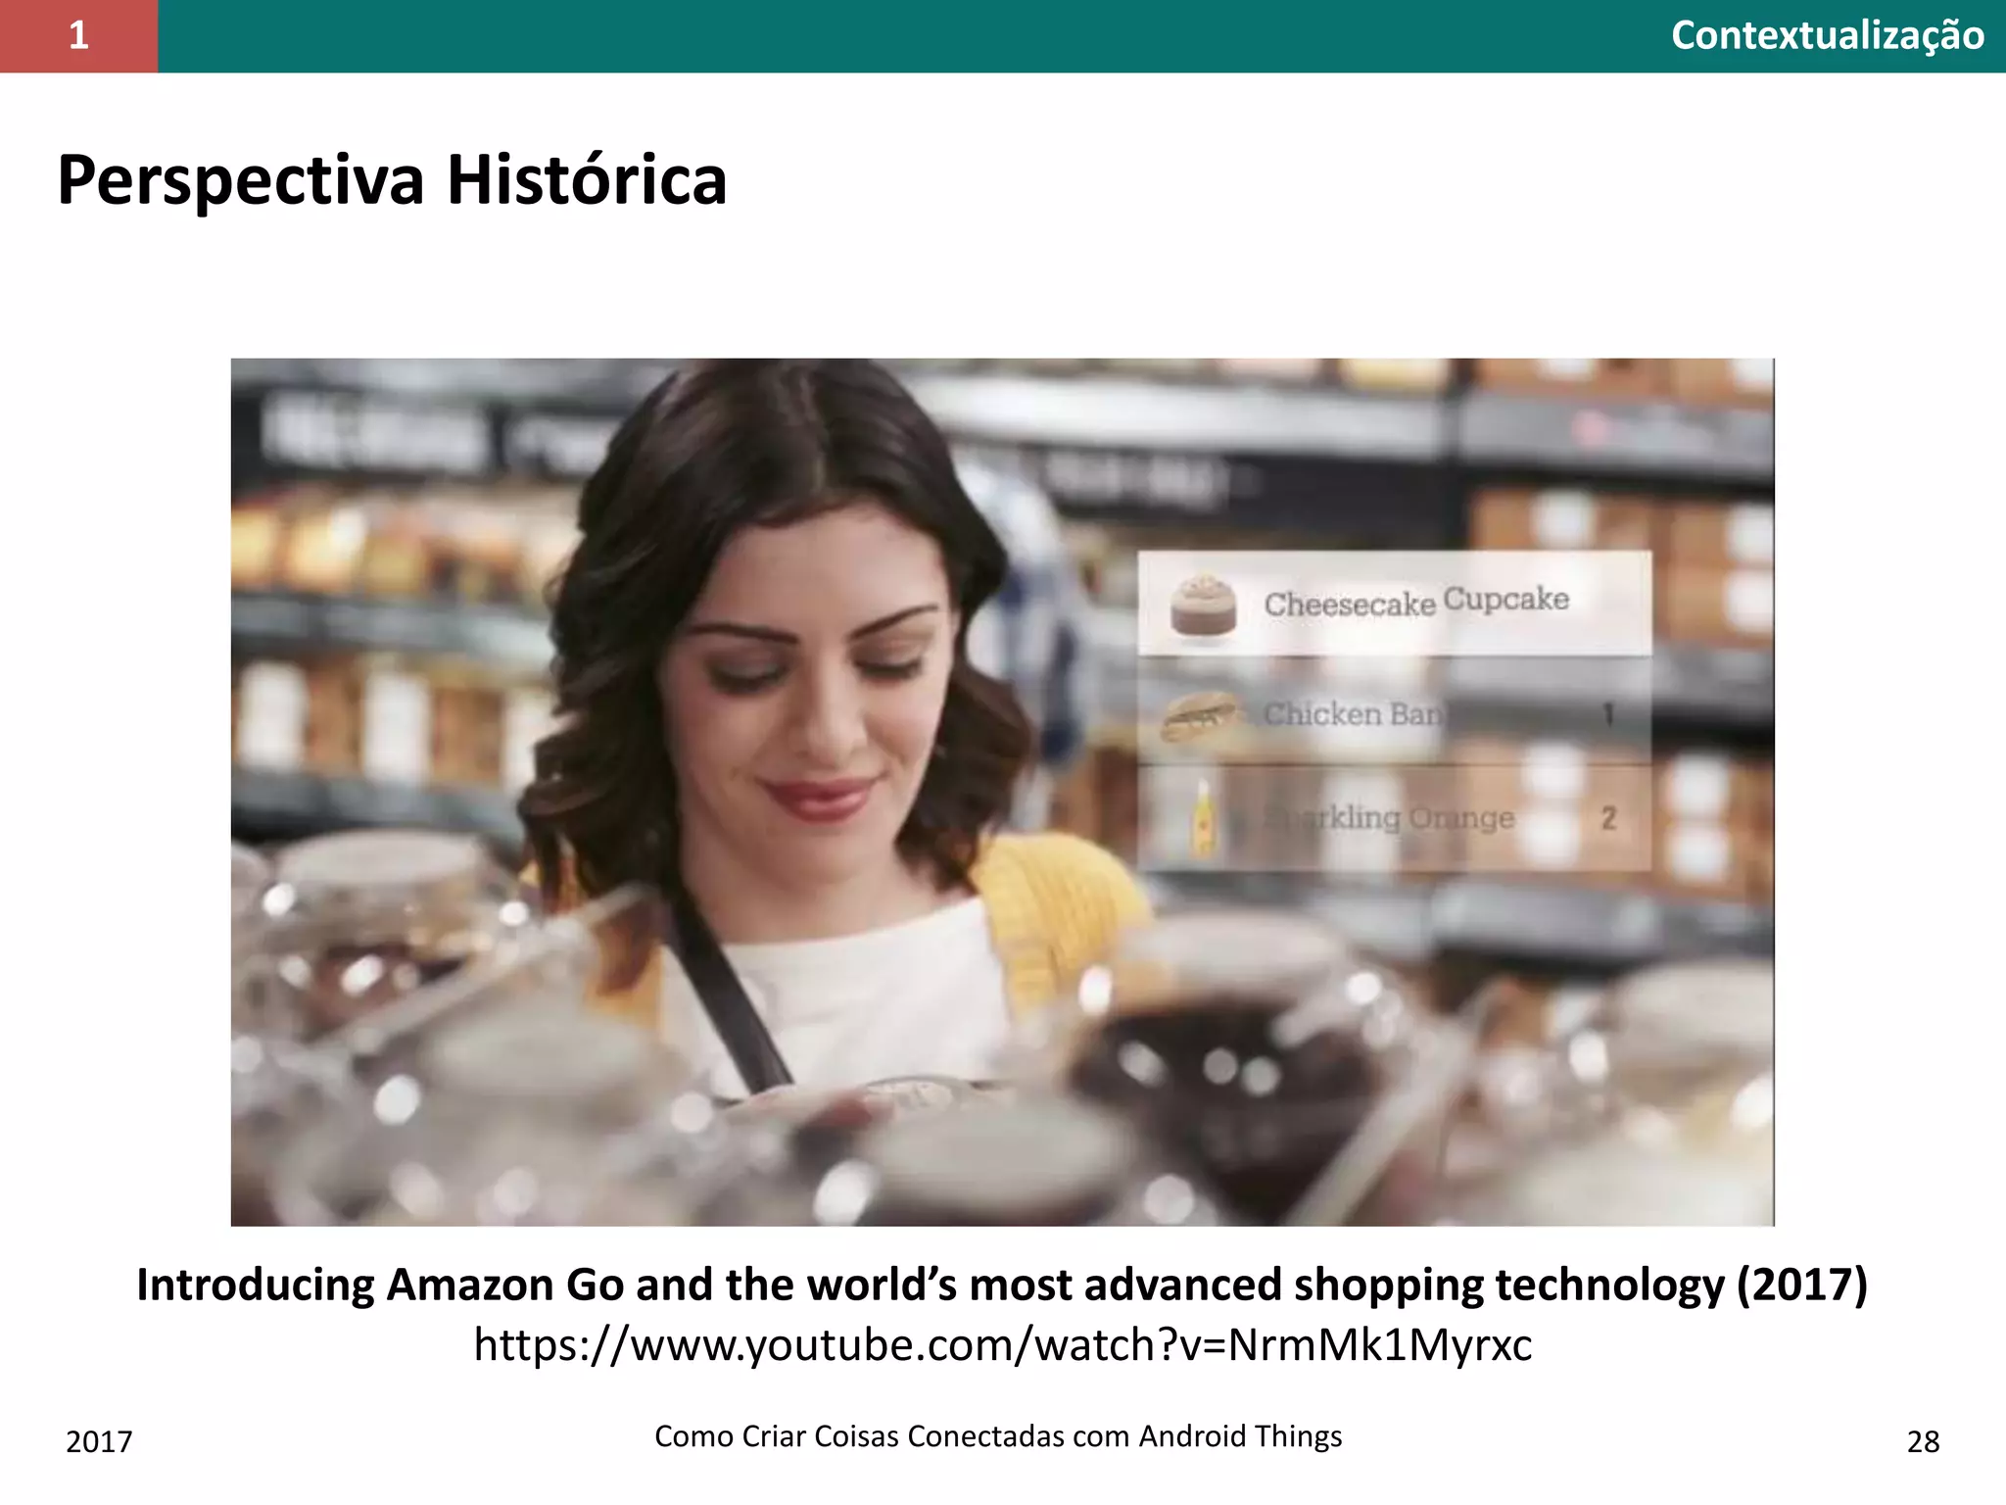Click the section number 1 red box
This screenshot has width=2006, height=1505.
pyautogui.click(x=78, y=36)
